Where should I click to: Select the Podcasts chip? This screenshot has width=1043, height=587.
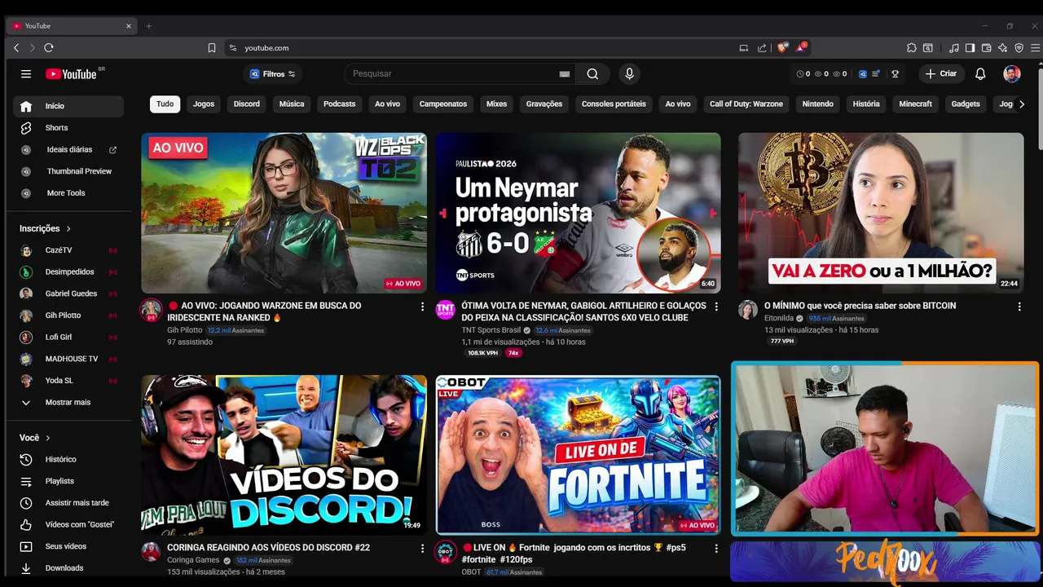pos(339,104)
